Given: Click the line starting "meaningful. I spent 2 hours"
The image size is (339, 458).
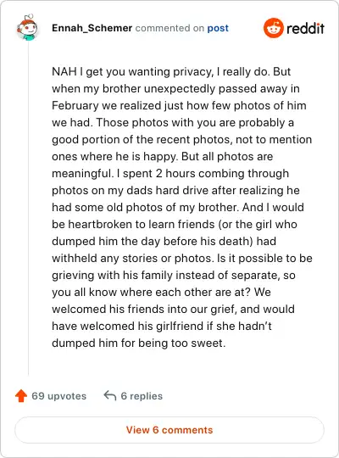Looking at the screenshot, I should pyautogui.click(x=170, y=174).
